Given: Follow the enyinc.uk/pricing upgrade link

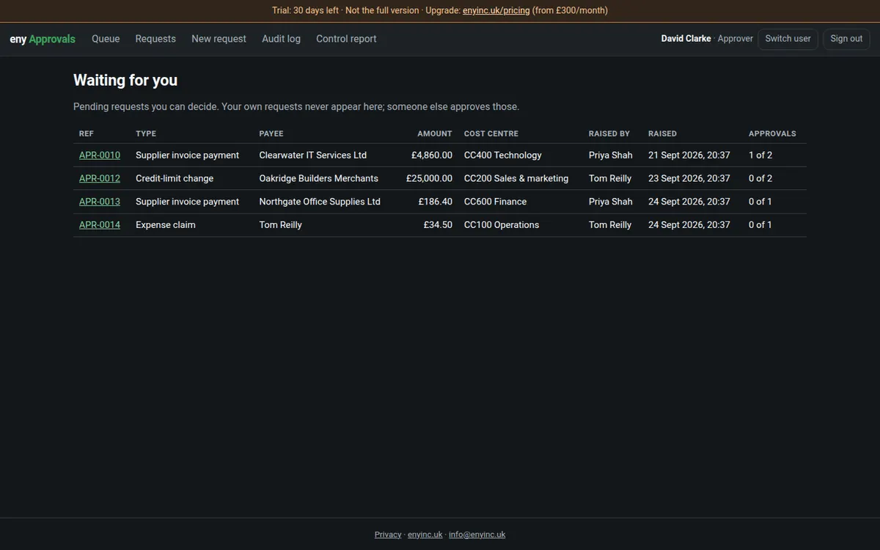Looking at the screenshot, I should click(496, 10).
